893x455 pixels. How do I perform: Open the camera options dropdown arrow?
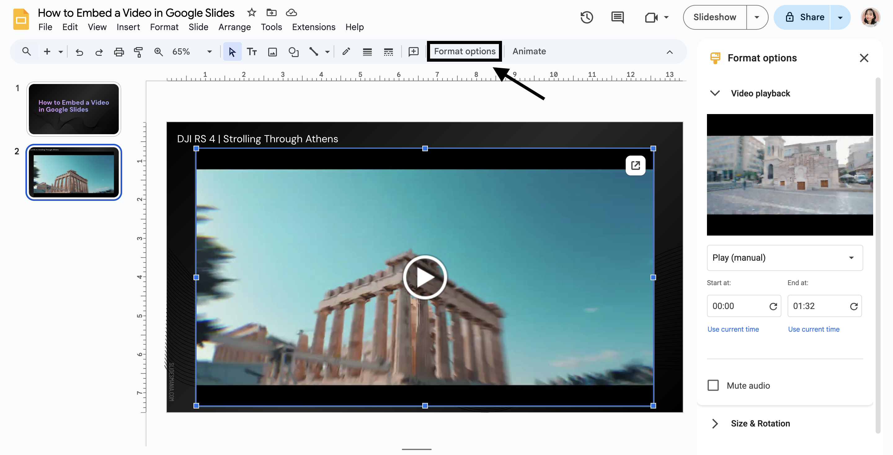[x=666, y=17]
